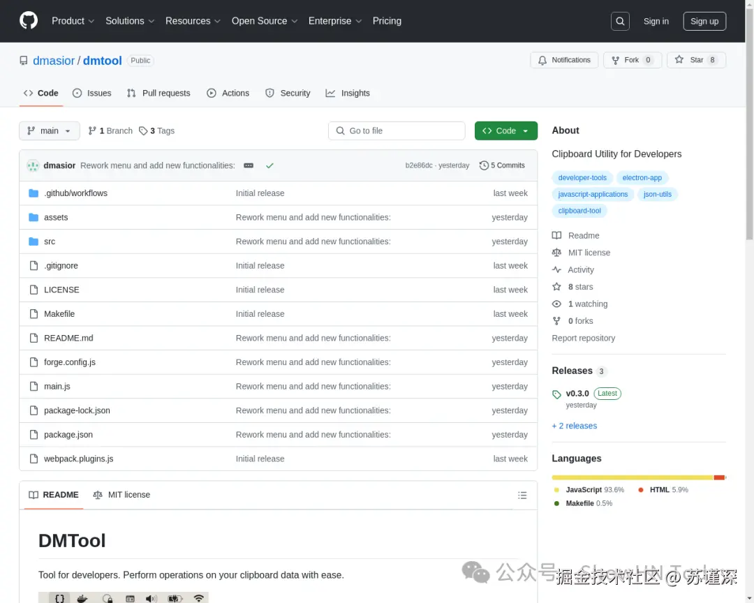Screen dimensions: 754x603
Task: Expand the Solutions menu
Action: (x=130, y=21)
